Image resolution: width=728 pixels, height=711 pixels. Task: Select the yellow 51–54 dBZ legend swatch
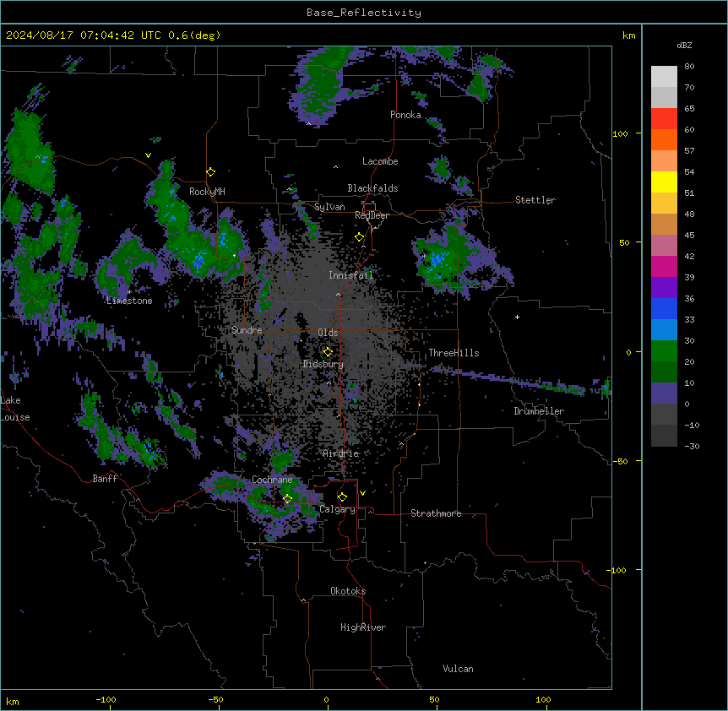click(x=664, y=182)
